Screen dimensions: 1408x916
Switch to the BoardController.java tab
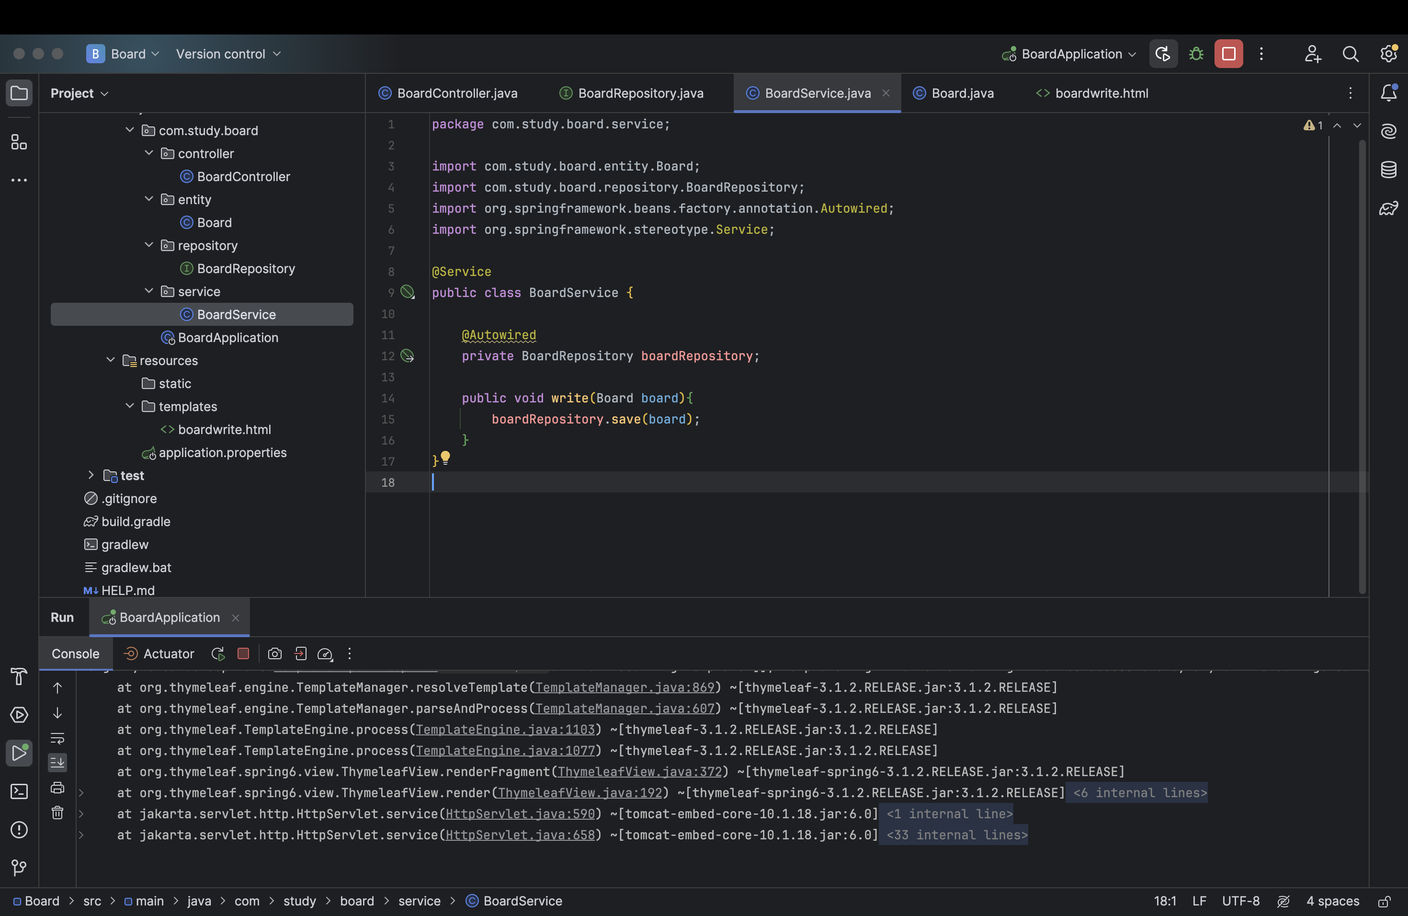coord(457,93)
